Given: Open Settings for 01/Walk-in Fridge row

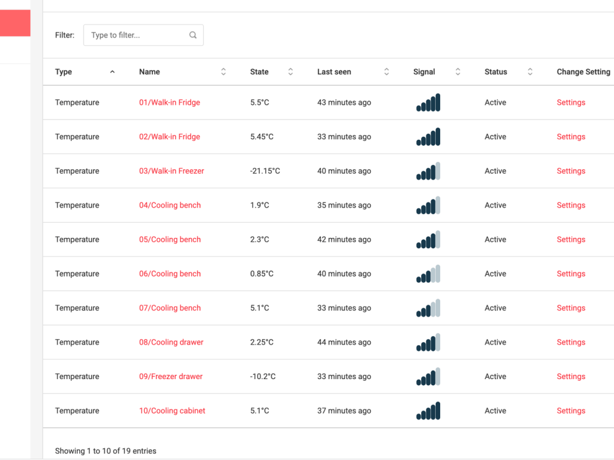Looking at the screenshot, I should point(571,102).
